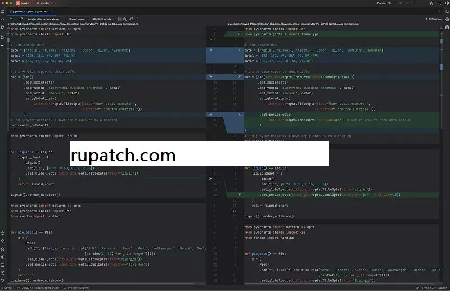
Task: Click left pyecharts1.ipynb file path header
Action: pyautogui.click(x=73, y=24)
